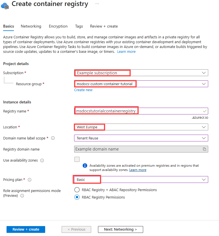This screenshot has height=236, width=219.
Task: Click the blue Review + create button
Action: pyautogui.click(x=26, y=229)
